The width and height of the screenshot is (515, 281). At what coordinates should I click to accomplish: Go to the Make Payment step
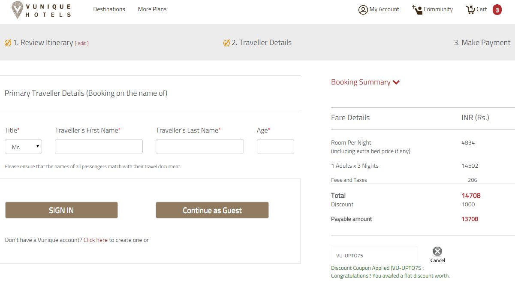[x=482, y=42]
